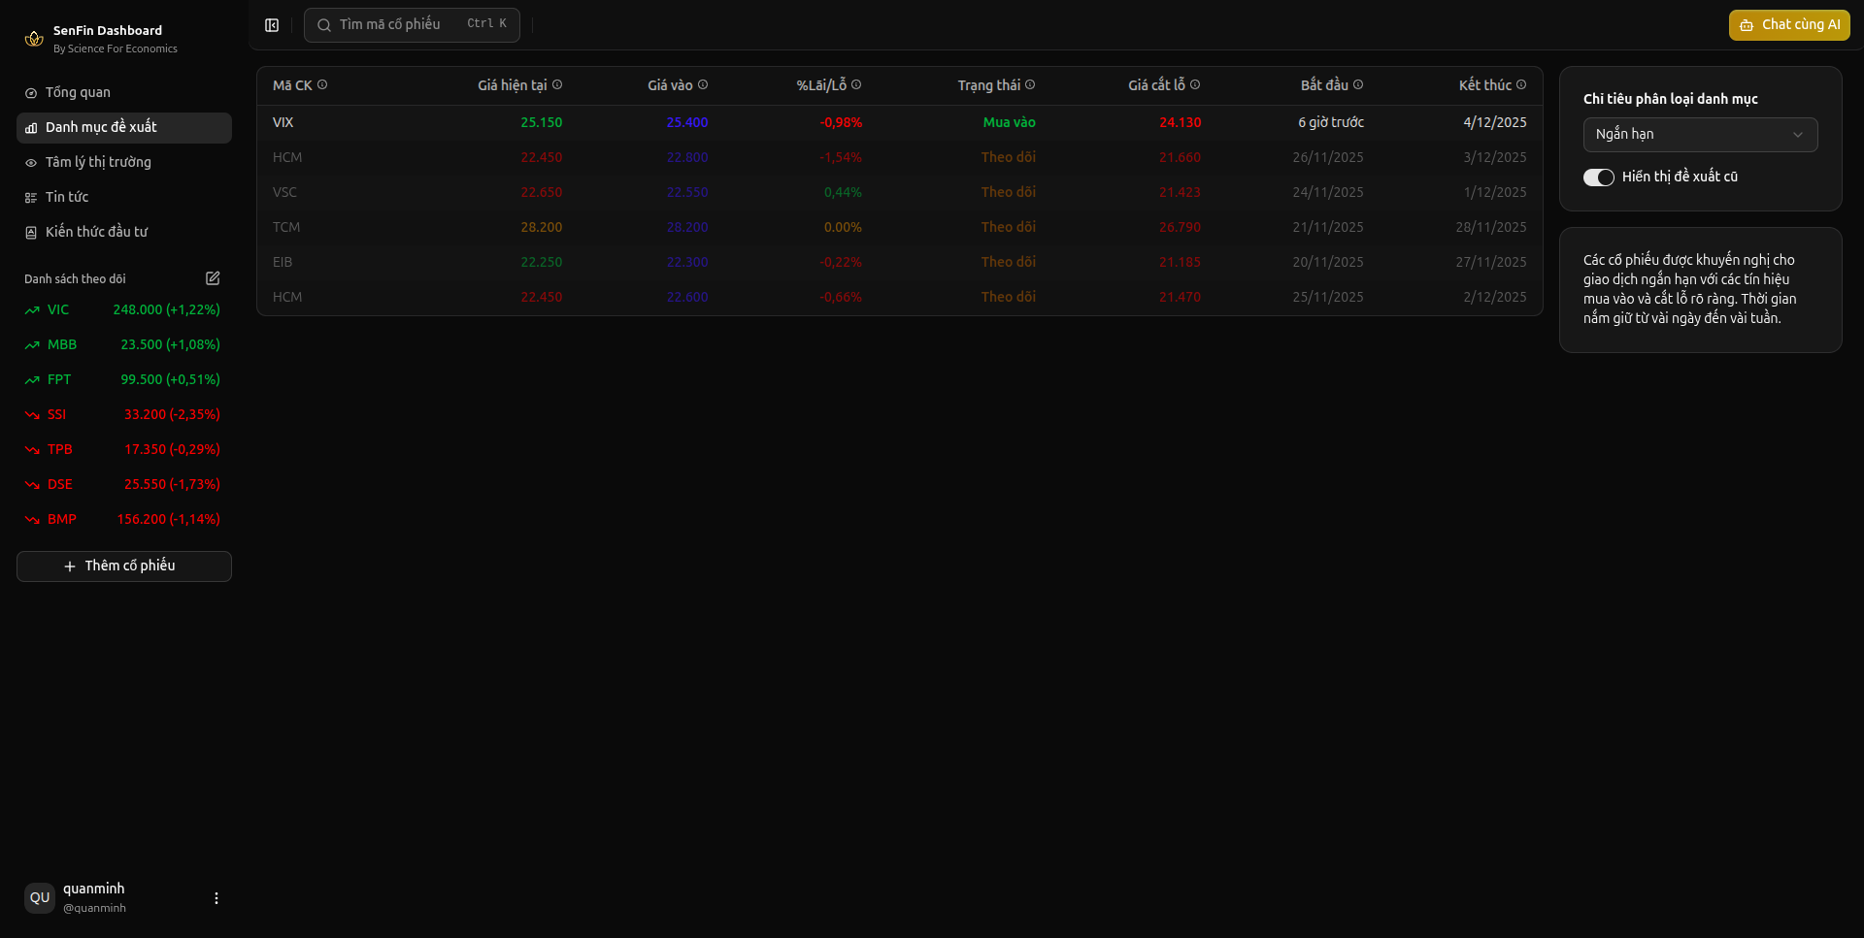Open user options three-dot menu
This screenshot has width=1864, height=938.
(x=216, y=898)
